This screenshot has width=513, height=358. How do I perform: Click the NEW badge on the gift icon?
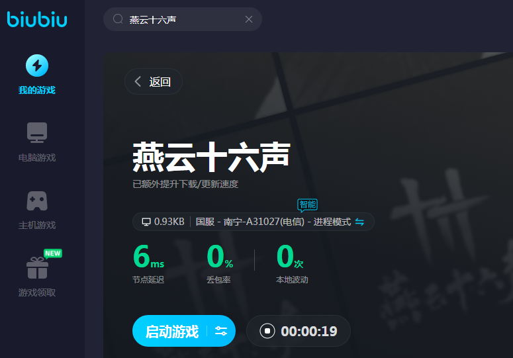tap(53, 253)
